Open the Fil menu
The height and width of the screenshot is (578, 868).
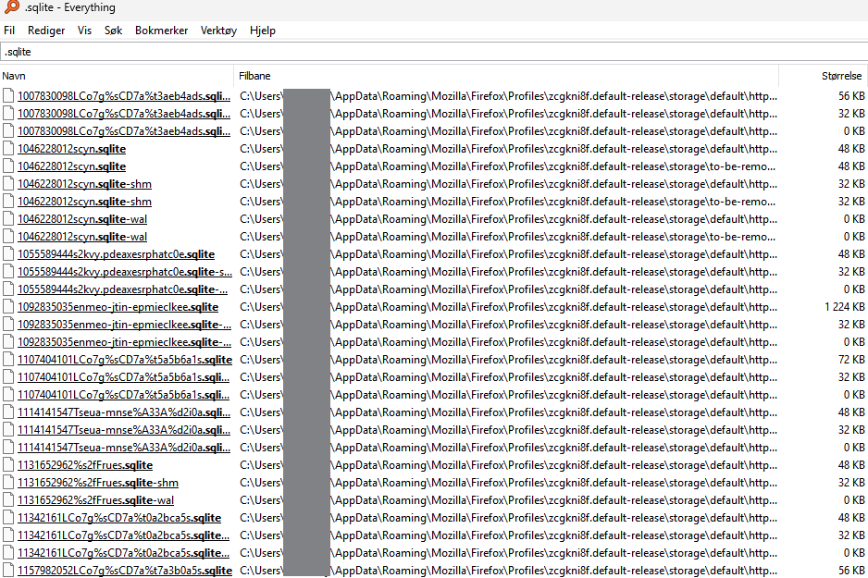point(9,31)
